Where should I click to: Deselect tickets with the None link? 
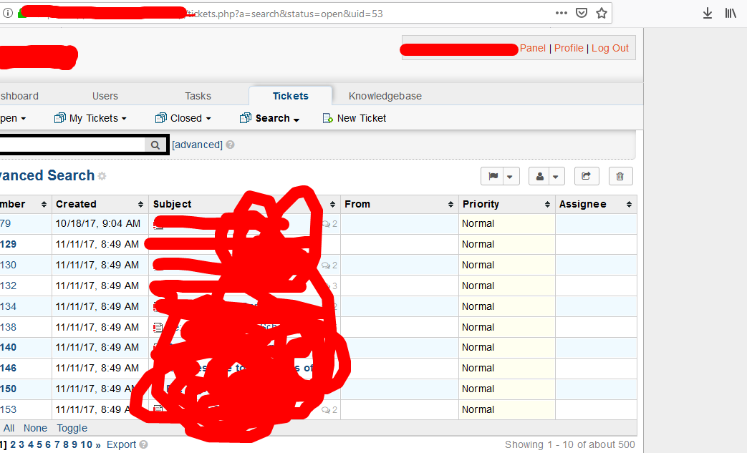[x=35, y=428]
